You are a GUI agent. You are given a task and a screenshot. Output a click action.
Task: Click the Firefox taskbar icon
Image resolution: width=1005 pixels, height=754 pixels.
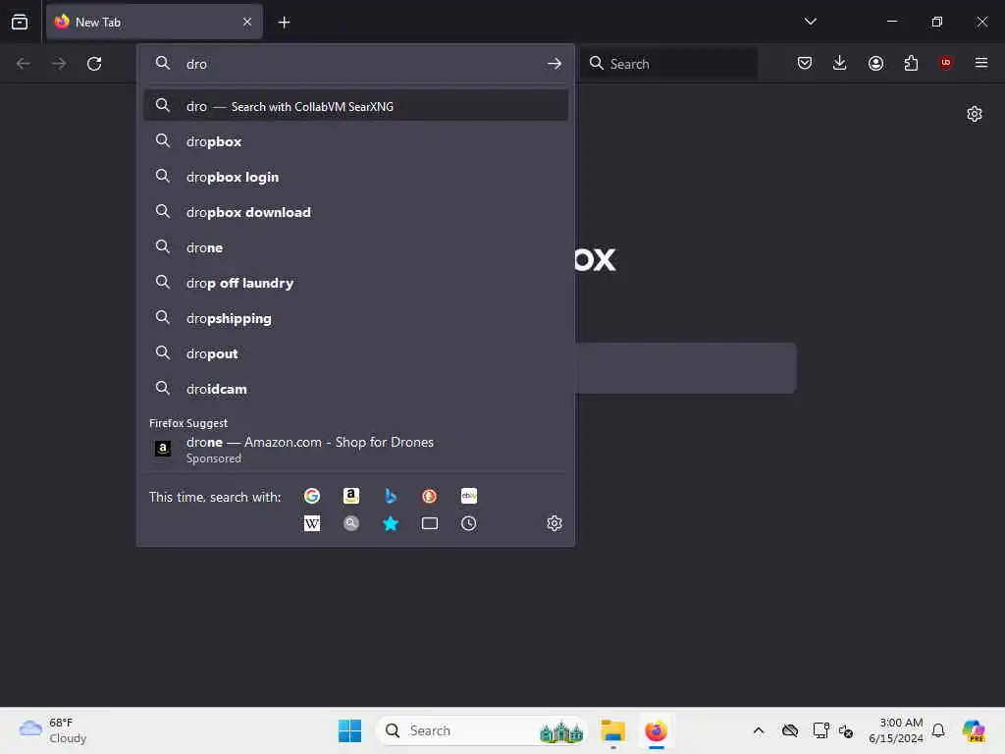pos(657,730)
